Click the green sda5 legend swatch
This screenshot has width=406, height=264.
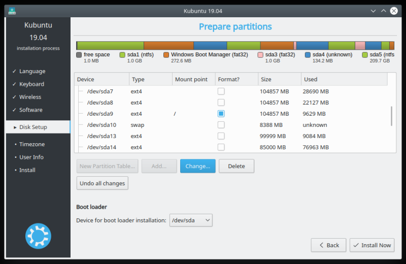click(x=365, y=55)
